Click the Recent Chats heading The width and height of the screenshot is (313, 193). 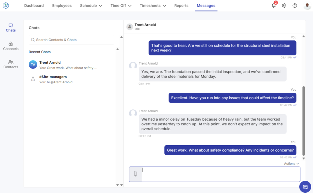pyautogui.click(x=39, y=52)
